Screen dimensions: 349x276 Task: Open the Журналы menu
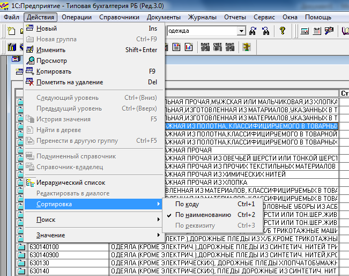(202, 17)
